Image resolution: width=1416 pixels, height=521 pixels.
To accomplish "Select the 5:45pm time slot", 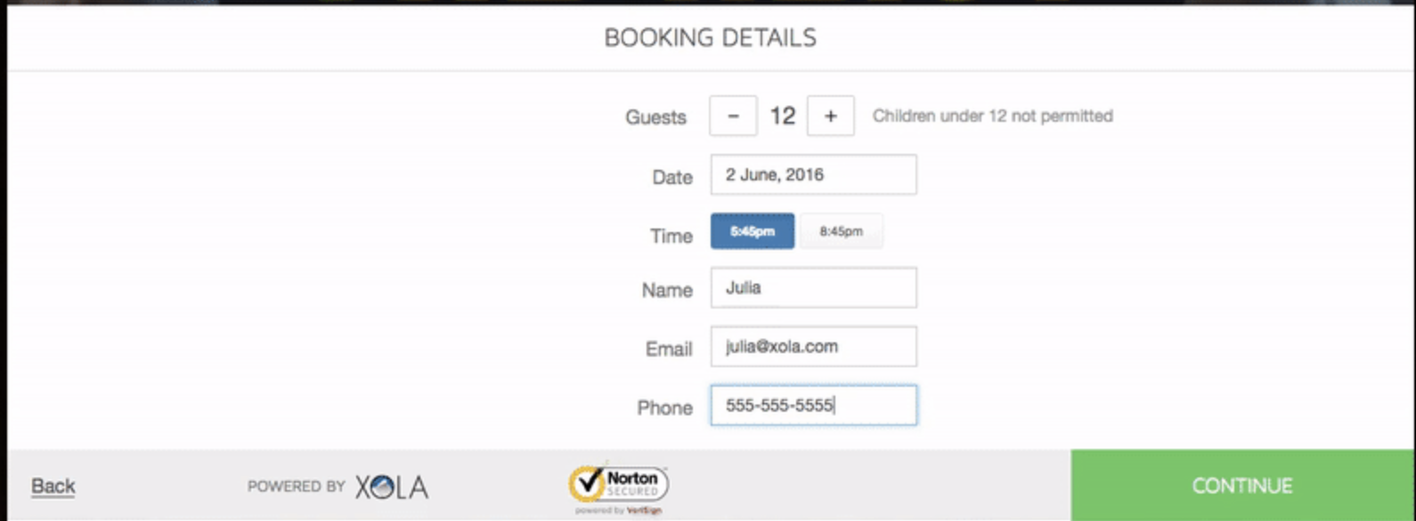I will tap(753, 231).
